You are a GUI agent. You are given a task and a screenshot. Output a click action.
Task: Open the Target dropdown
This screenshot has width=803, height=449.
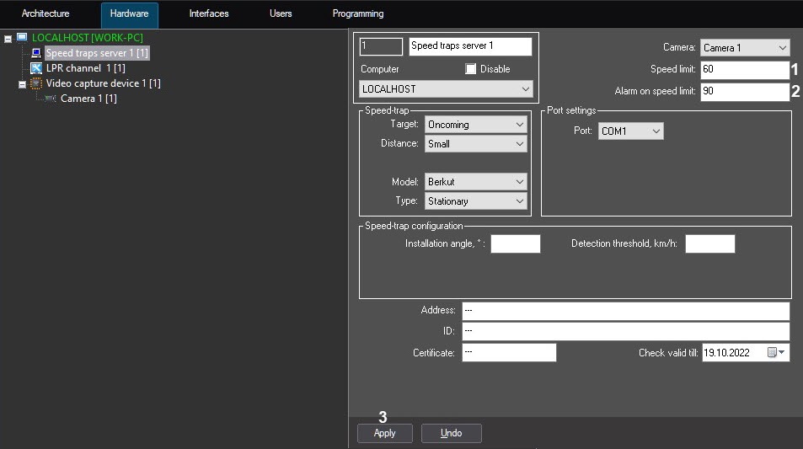click(x=475, y=125)
